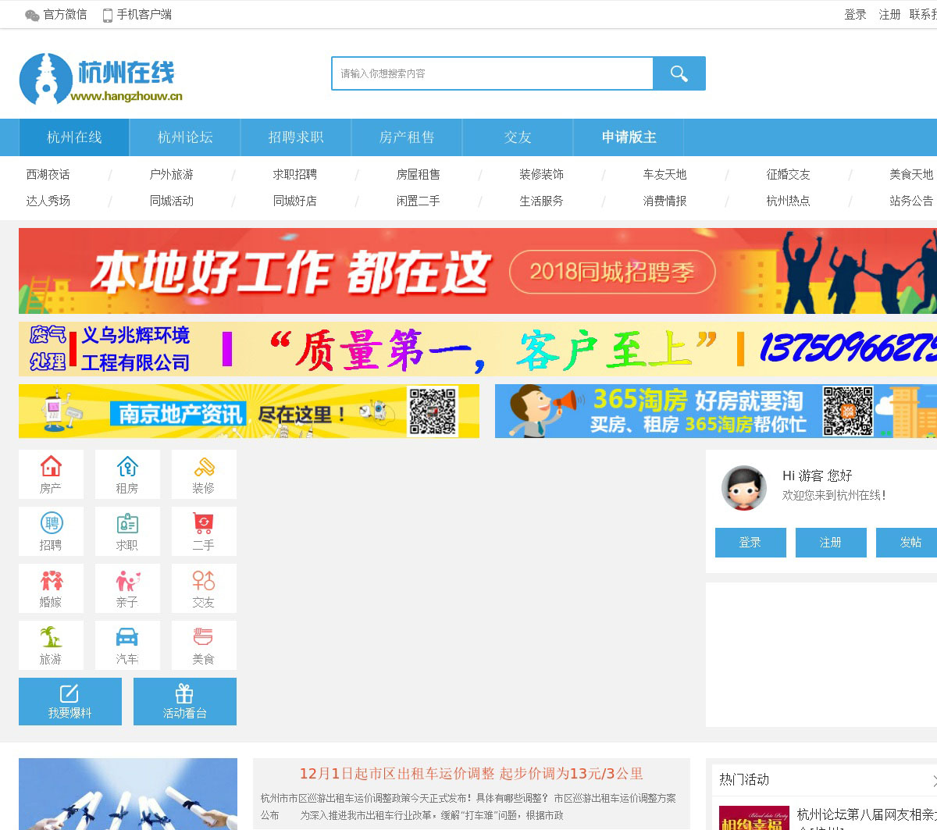This screenshot has height=830, width=937.
Task: Open the 旅游 palm tree icon
Action: click(51, 638)
